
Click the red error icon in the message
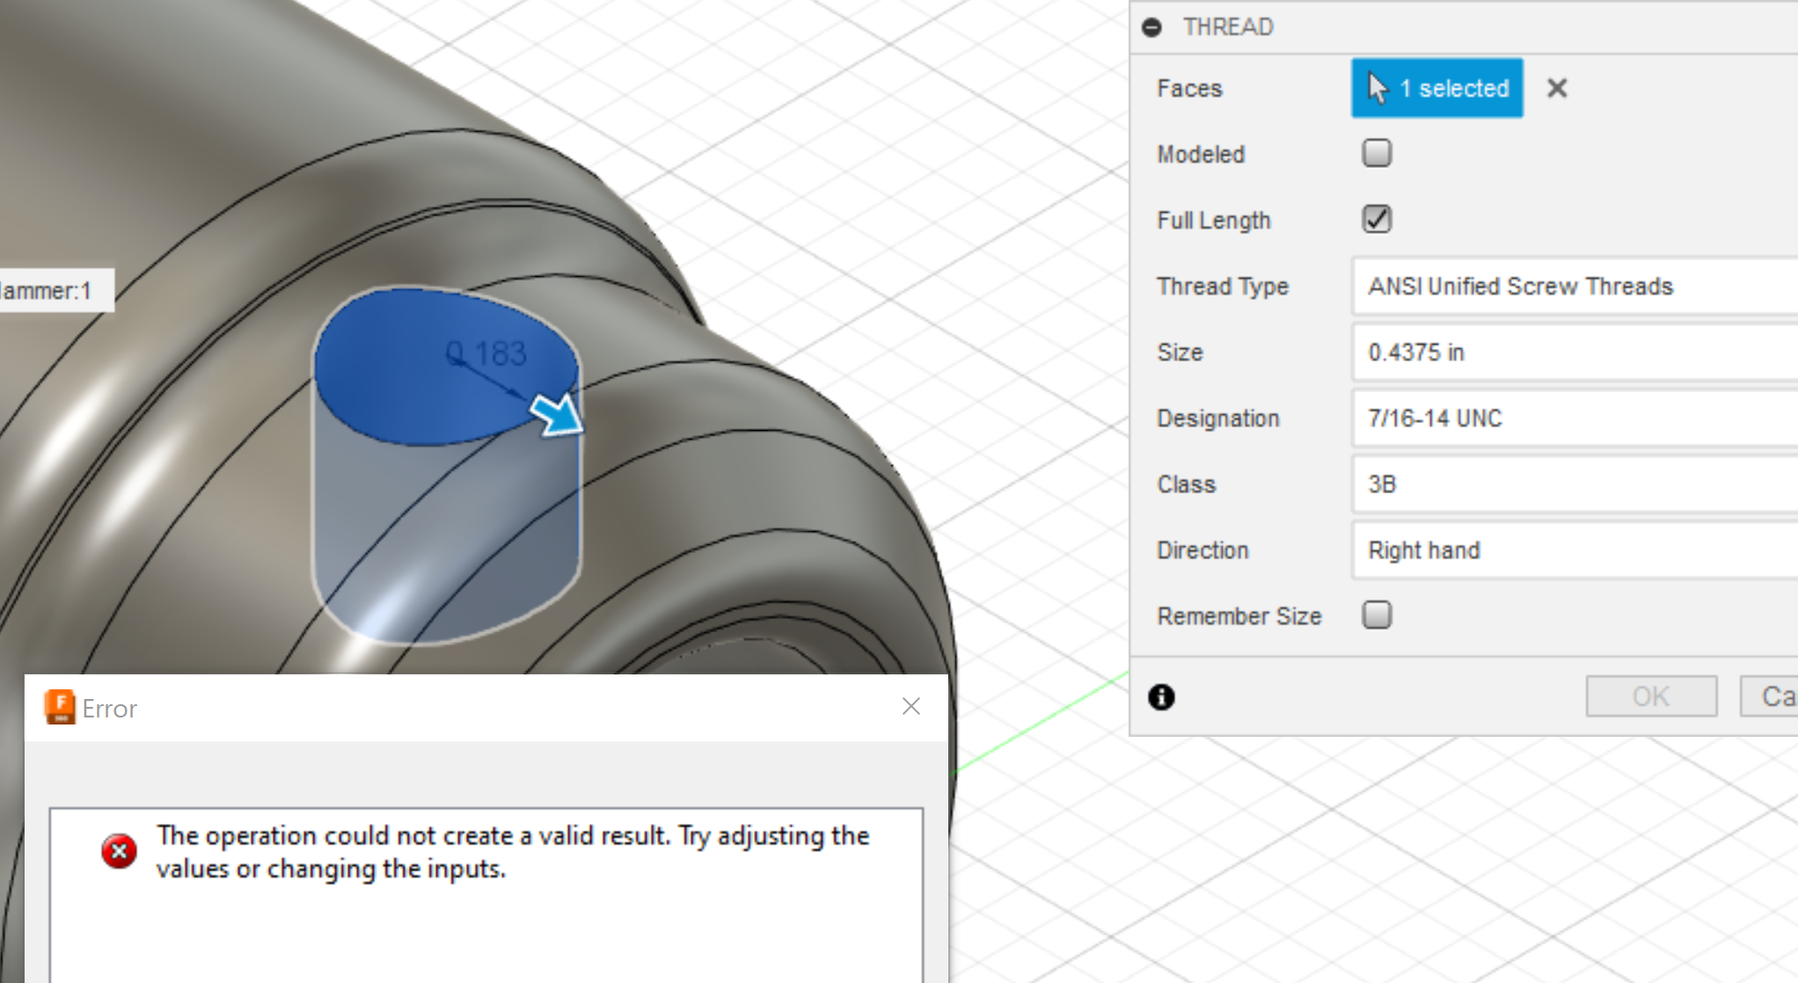click(x=119, y=851)
